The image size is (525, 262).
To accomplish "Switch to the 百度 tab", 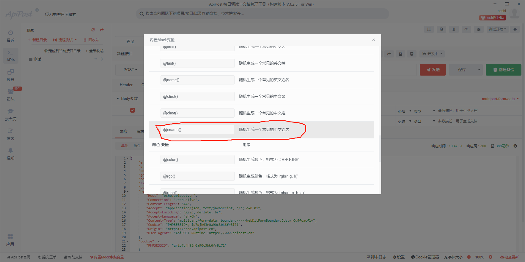I will (131, 41).
